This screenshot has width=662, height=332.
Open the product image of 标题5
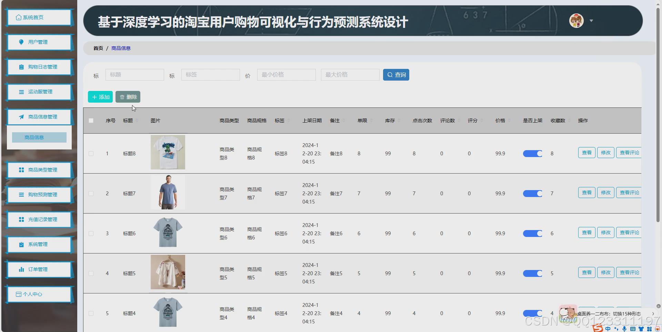pos(168,272)
